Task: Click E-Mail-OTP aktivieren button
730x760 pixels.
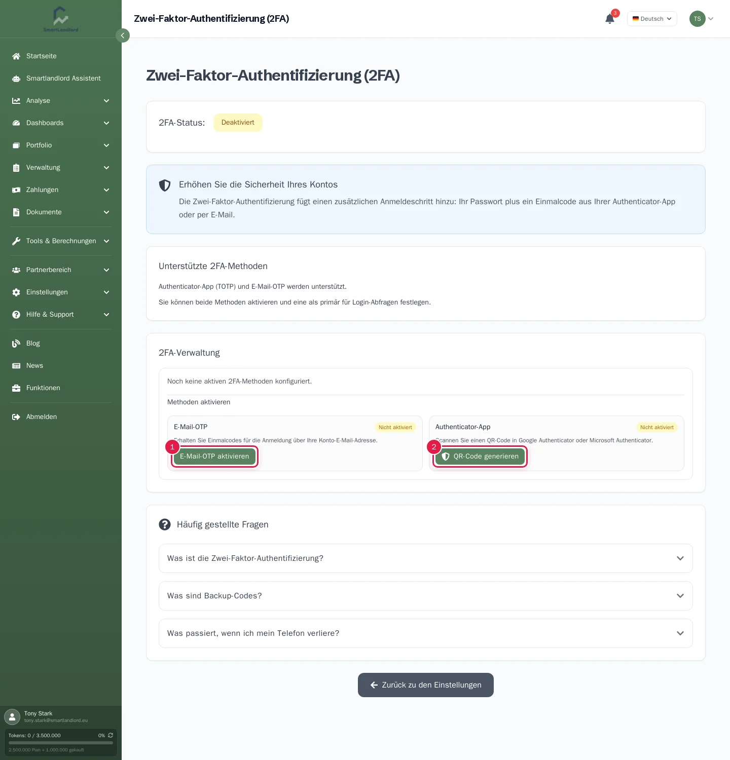Action: [214, 457]
